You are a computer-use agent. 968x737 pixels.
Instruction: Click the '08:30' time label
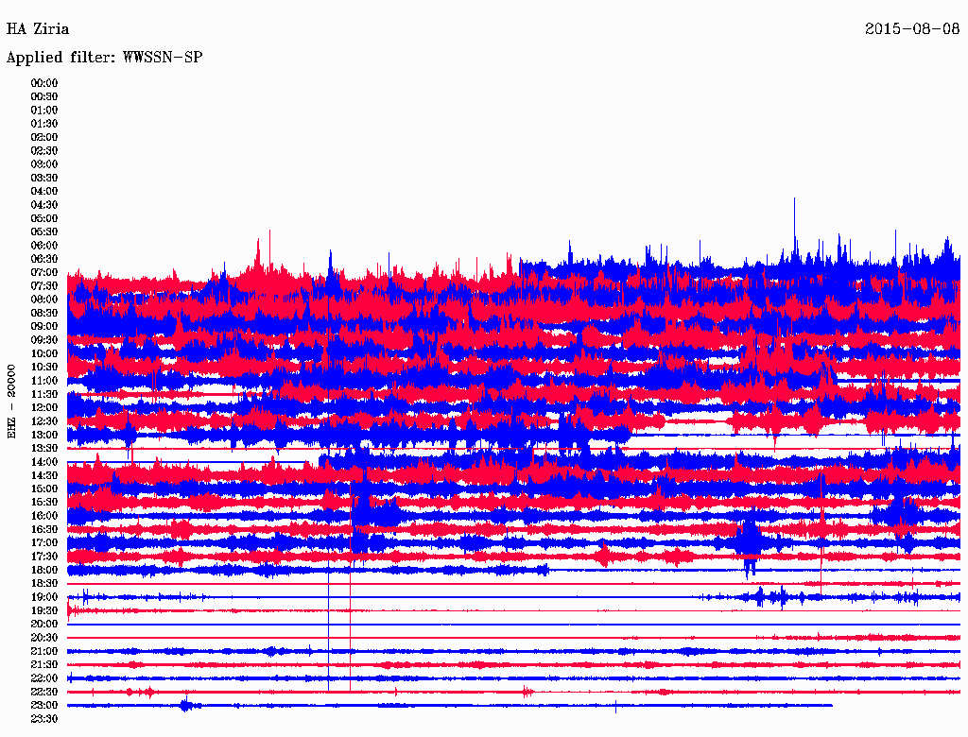44,314
